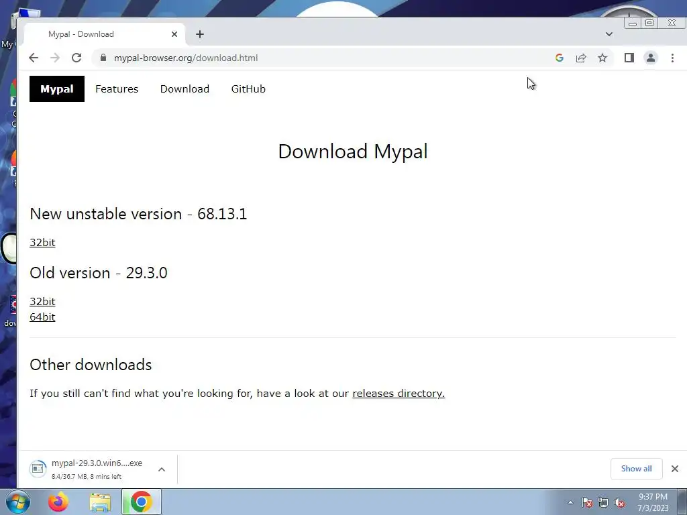Open the Windows Start menu
687x515 pixels.
[17, 502]
